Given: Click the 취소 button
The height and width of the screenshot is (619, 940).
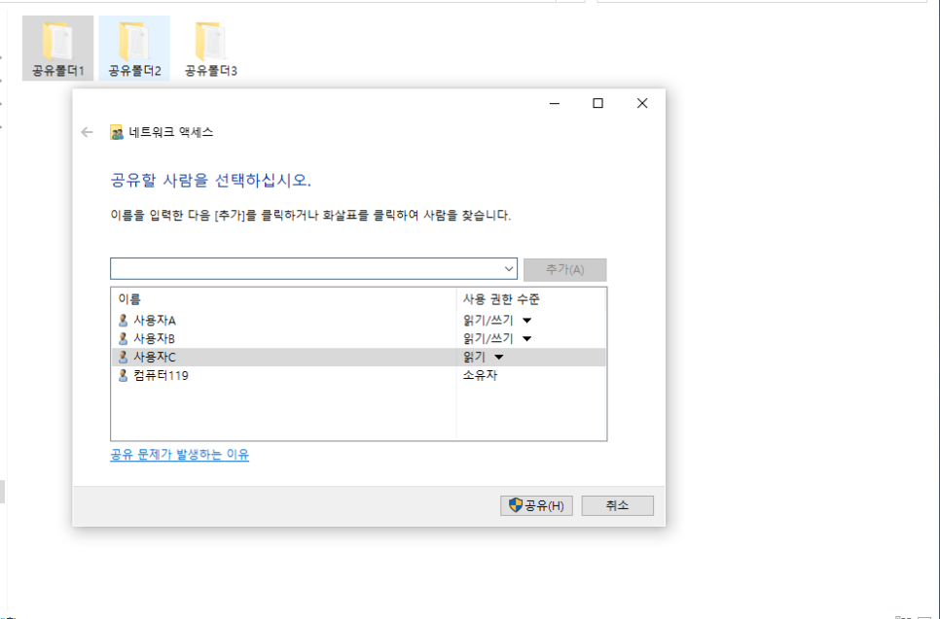Looking at the screenshot, I should pyautogui.click(x=618, y=506).
